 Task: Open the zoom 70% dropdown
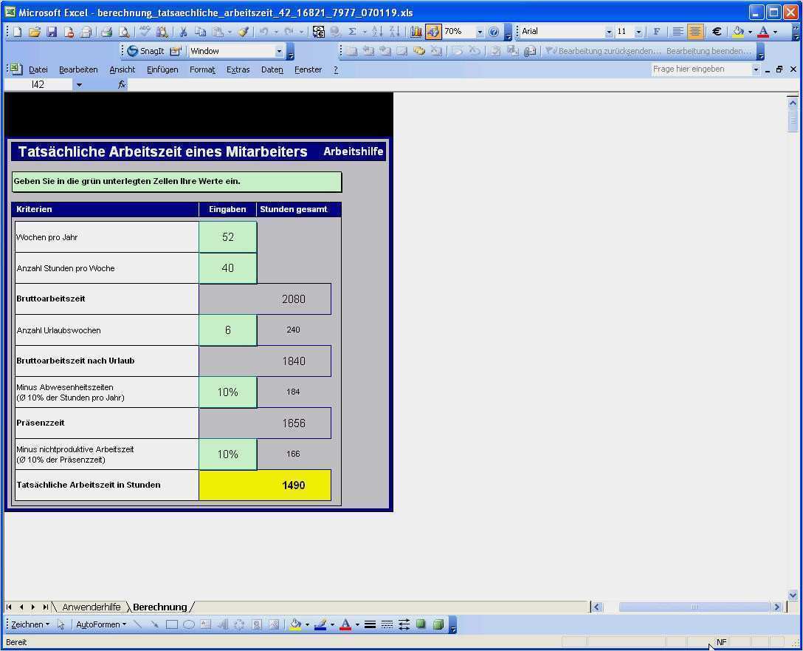480,33
